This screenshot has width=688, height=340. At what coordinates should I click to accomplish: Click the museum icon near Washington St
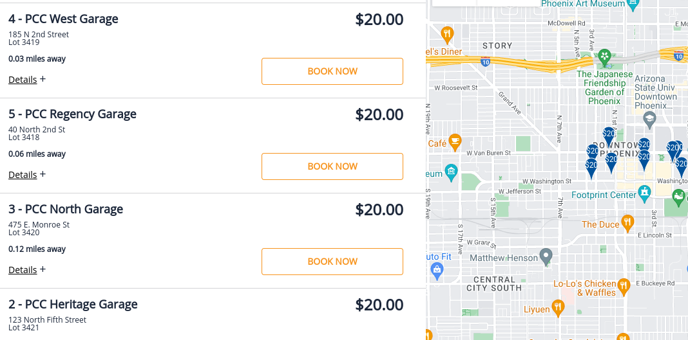[x=451, y=172]
